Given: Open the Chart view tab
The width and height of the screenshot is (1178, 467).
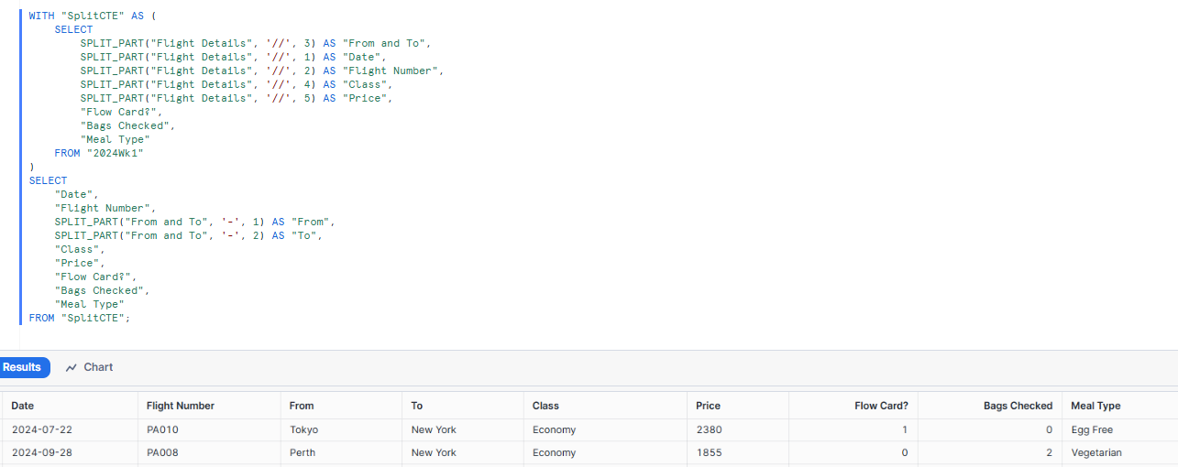Looking at the screenshot, I should coord(89,367).
